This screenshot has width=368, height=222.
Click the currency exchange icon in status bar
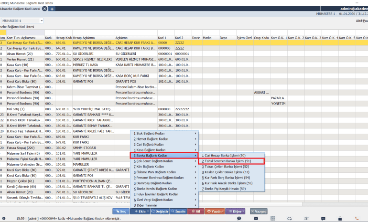pos(306,218)
